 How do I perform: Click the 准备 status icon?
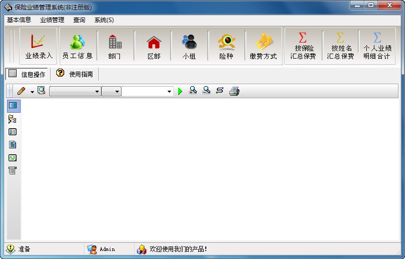(x=11, y=249)
